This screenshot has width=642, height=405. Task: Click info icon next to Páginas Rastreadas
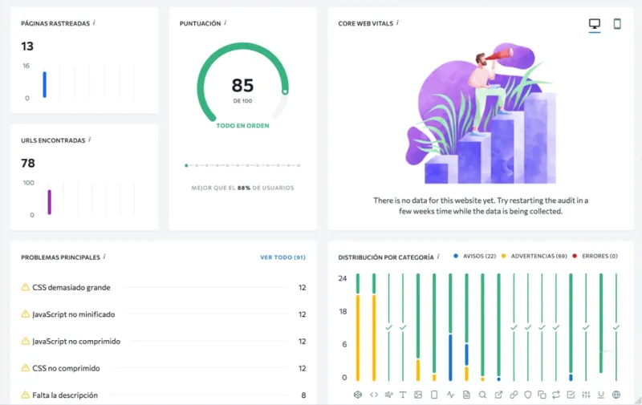click(x=94, y=23)
